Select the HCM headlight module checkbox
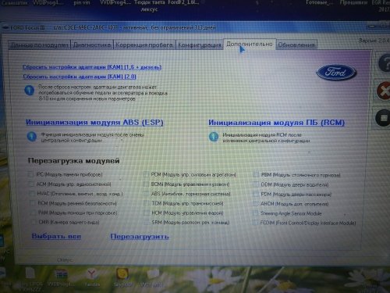390x293 pixels. (147, 213)
